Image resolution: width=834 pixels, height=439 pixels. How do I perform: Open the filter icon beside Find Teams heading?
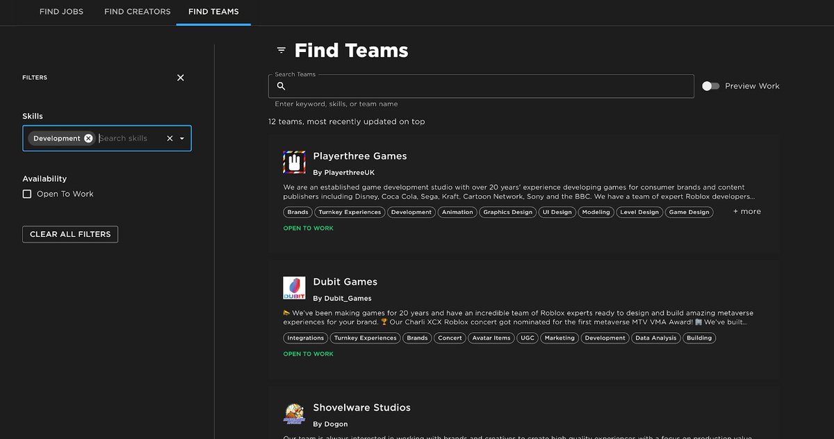point(280,50)
